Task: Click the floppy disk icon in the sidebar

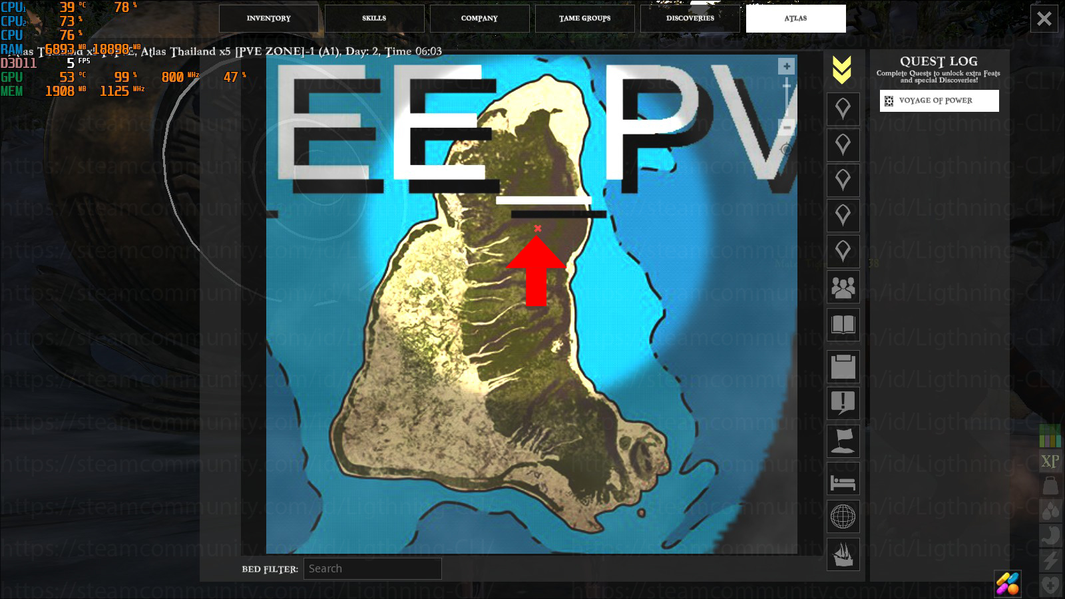Action: pos(843,367)
